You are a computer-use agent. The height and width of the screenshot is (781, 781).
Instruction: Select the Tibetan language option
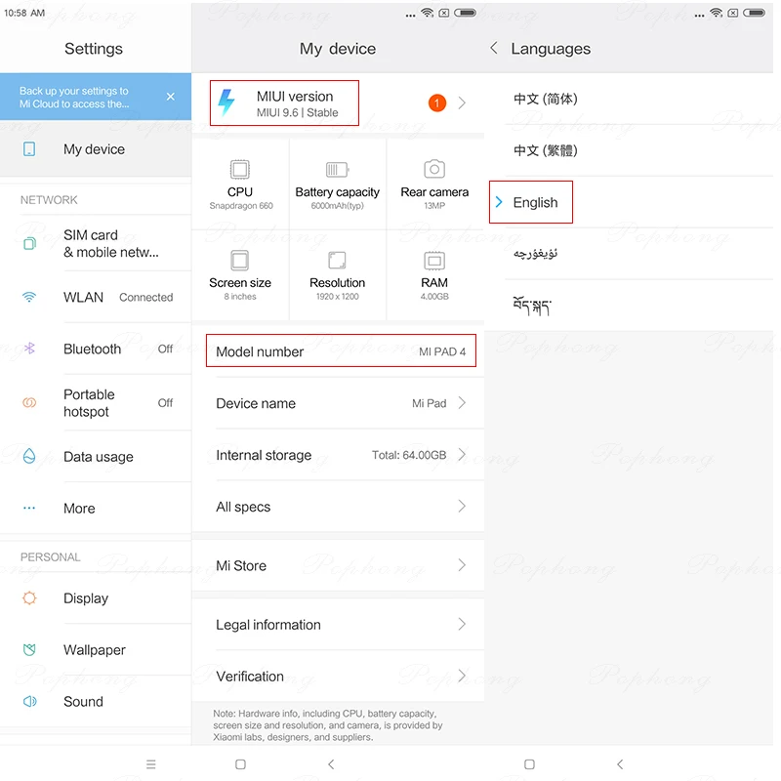point(629,306)
